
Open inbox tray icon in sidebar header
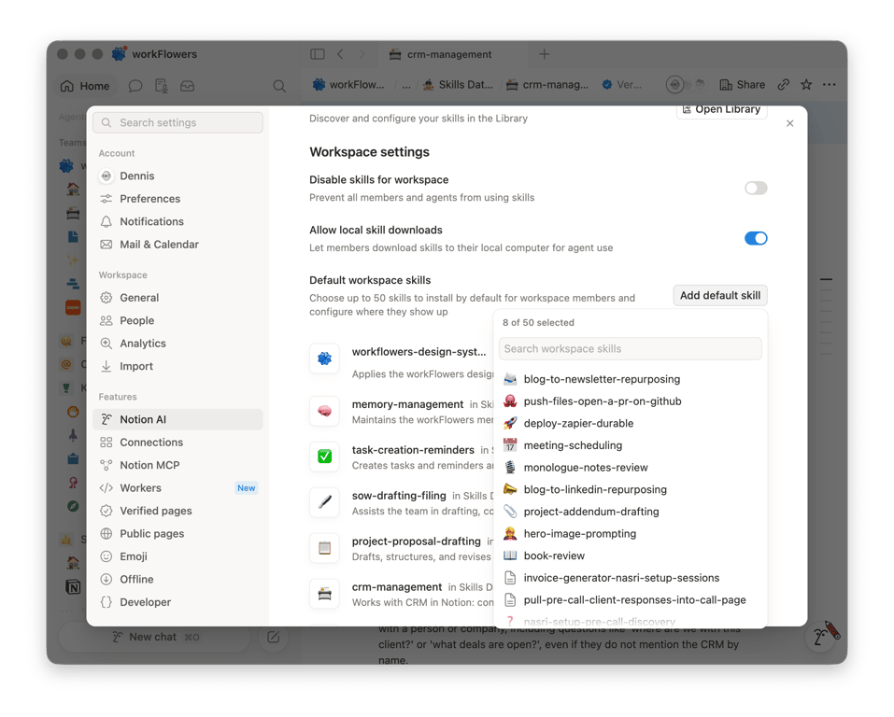(x=187, y=86)
